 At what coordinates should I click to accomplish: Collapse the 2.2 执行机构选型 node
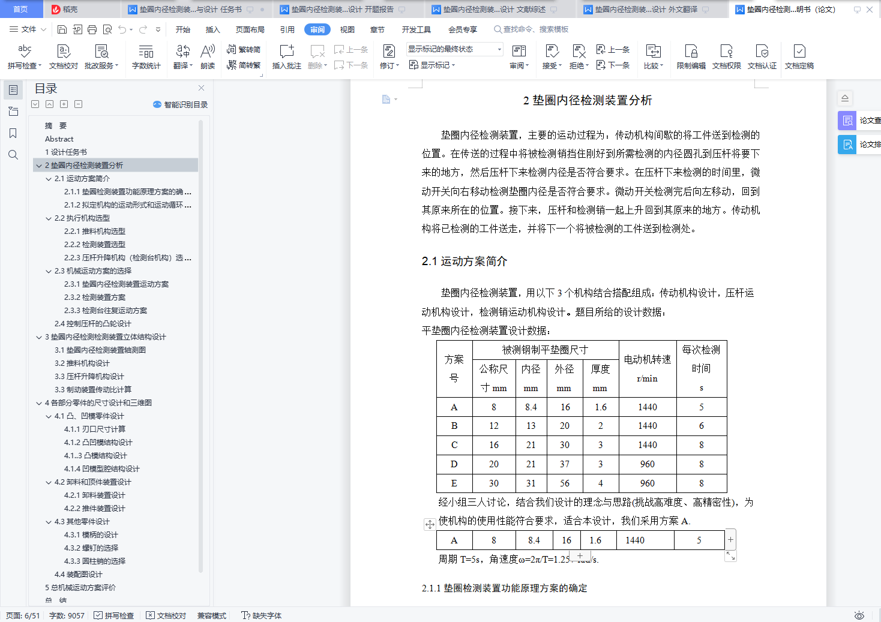[49, 218]
